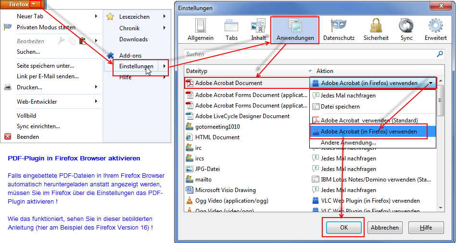Select the Adobe Acrobat Document row
Image resolution: width=456 pixels, height=243 pixels.
click(x=247, y=83)
